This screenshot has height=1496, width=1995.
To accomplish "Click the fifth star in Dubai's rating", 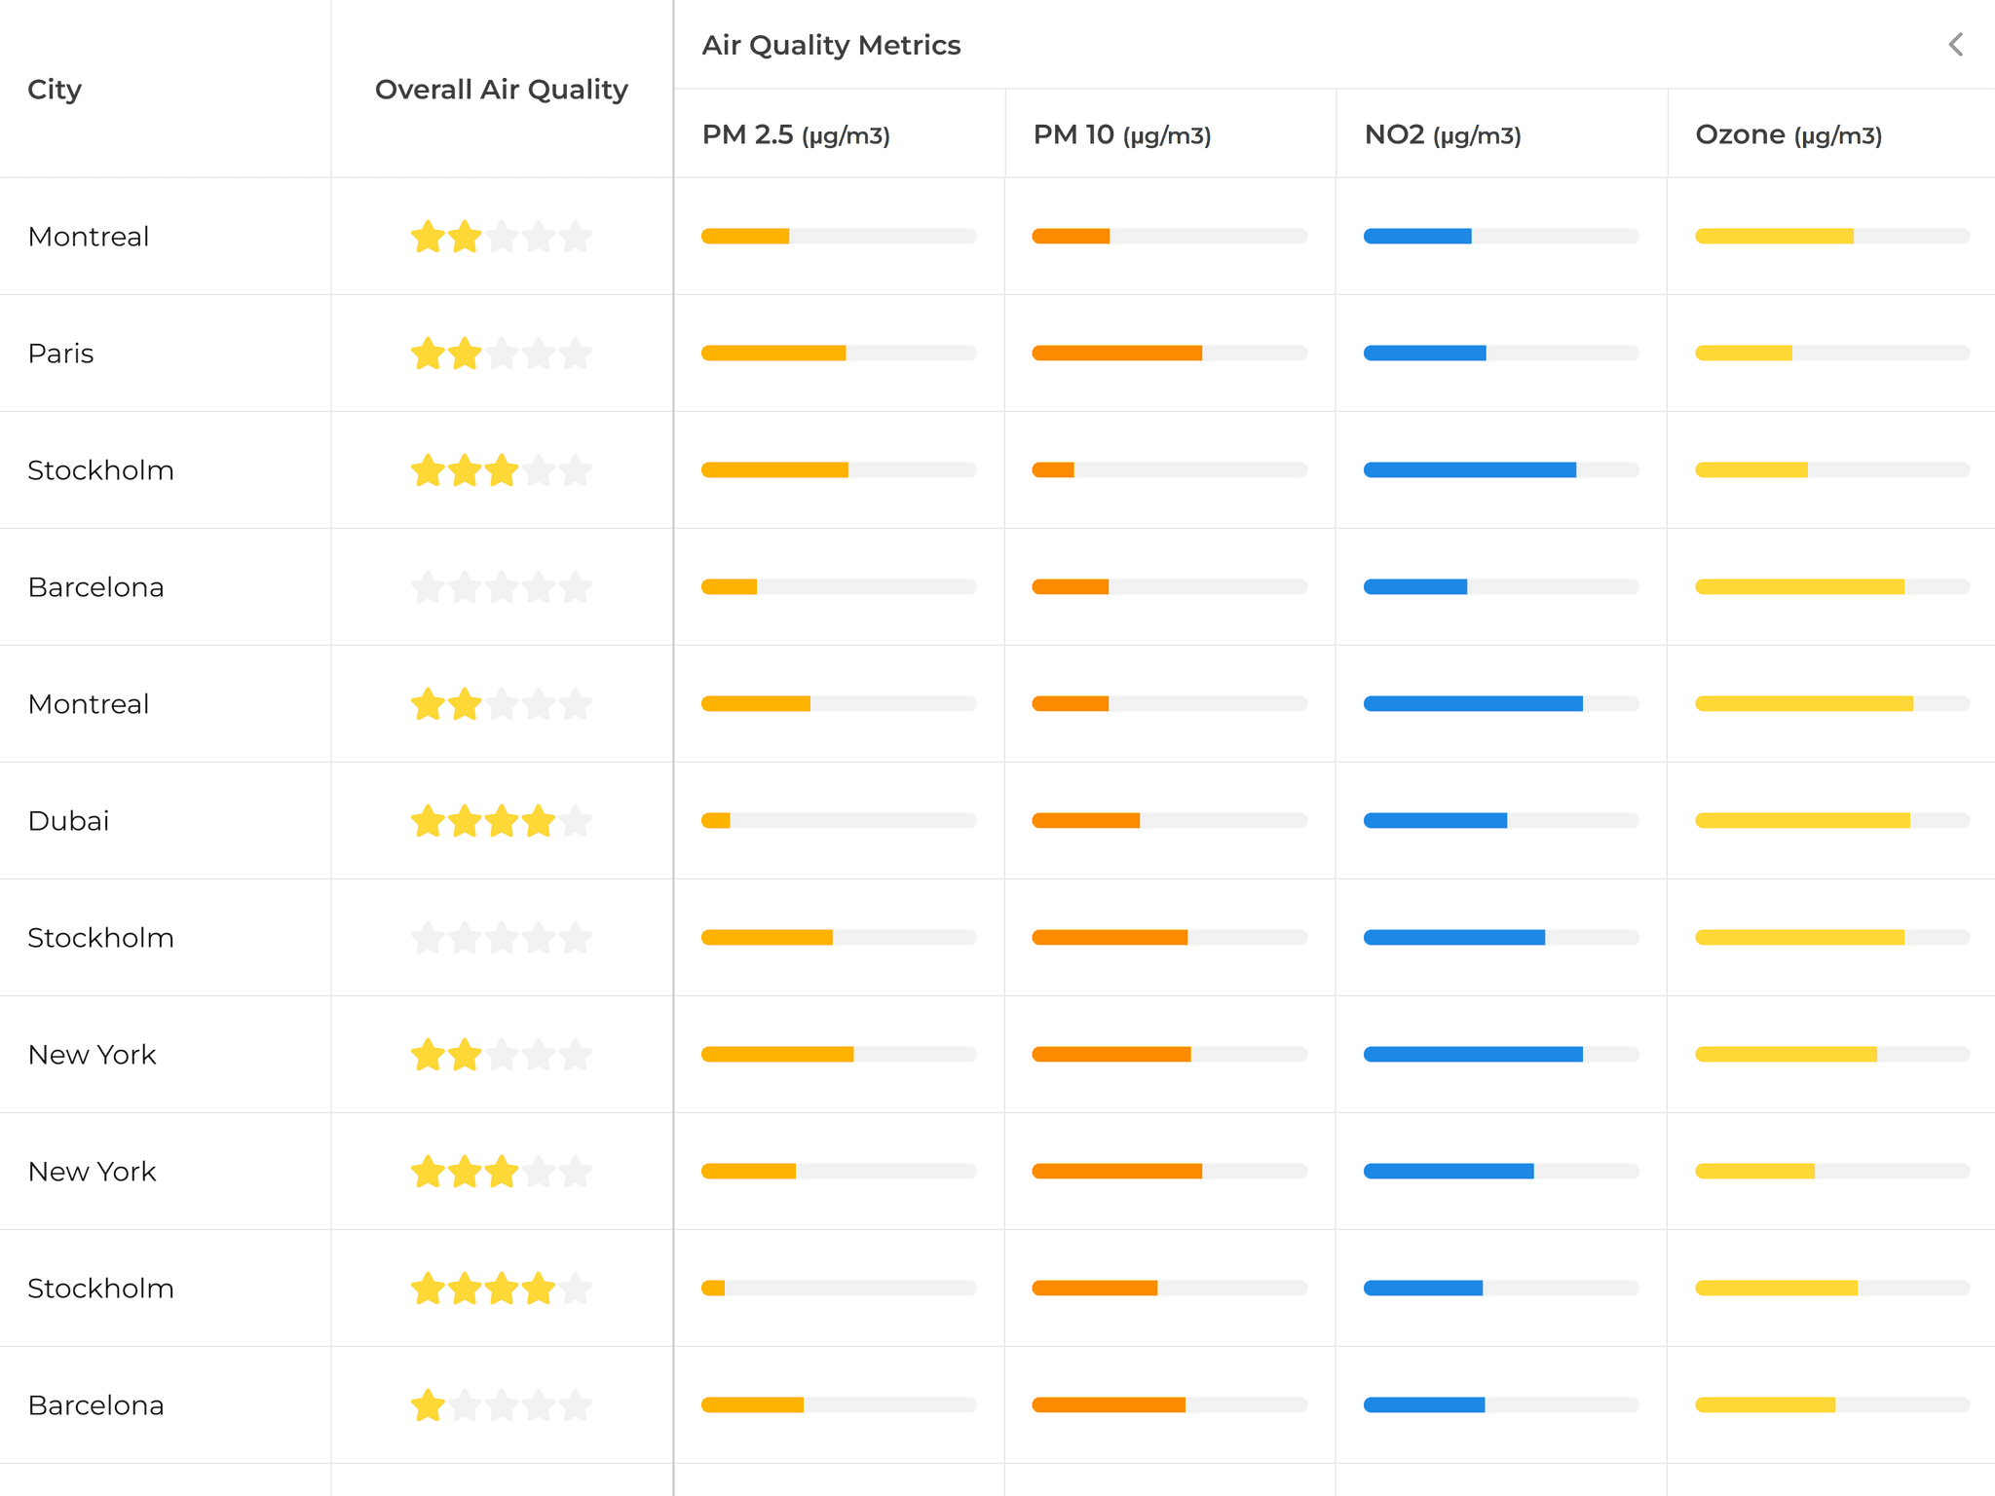I will 576,821.
